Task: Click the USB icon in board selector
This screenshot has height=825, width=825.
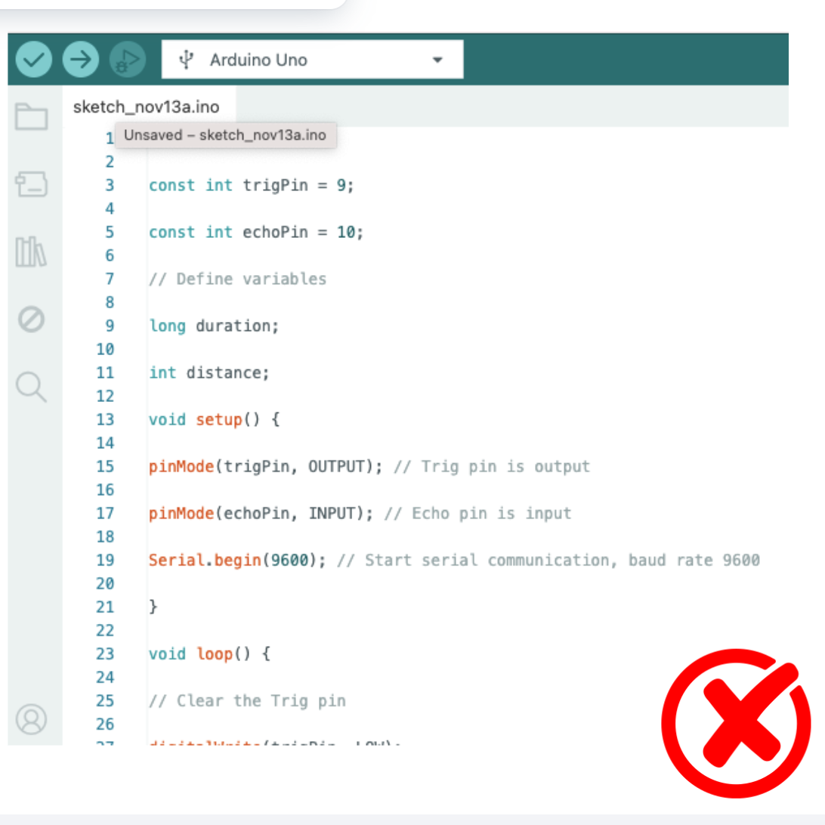Action: pyautogui.click(x=186, y=60)
